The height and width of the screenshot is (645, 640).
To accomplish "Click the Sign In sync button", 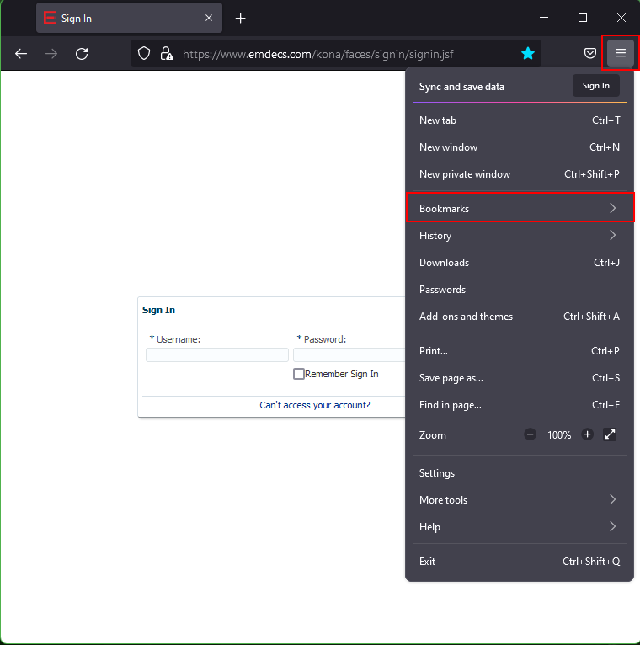I will pyautogui.click(x=595, y=86).
